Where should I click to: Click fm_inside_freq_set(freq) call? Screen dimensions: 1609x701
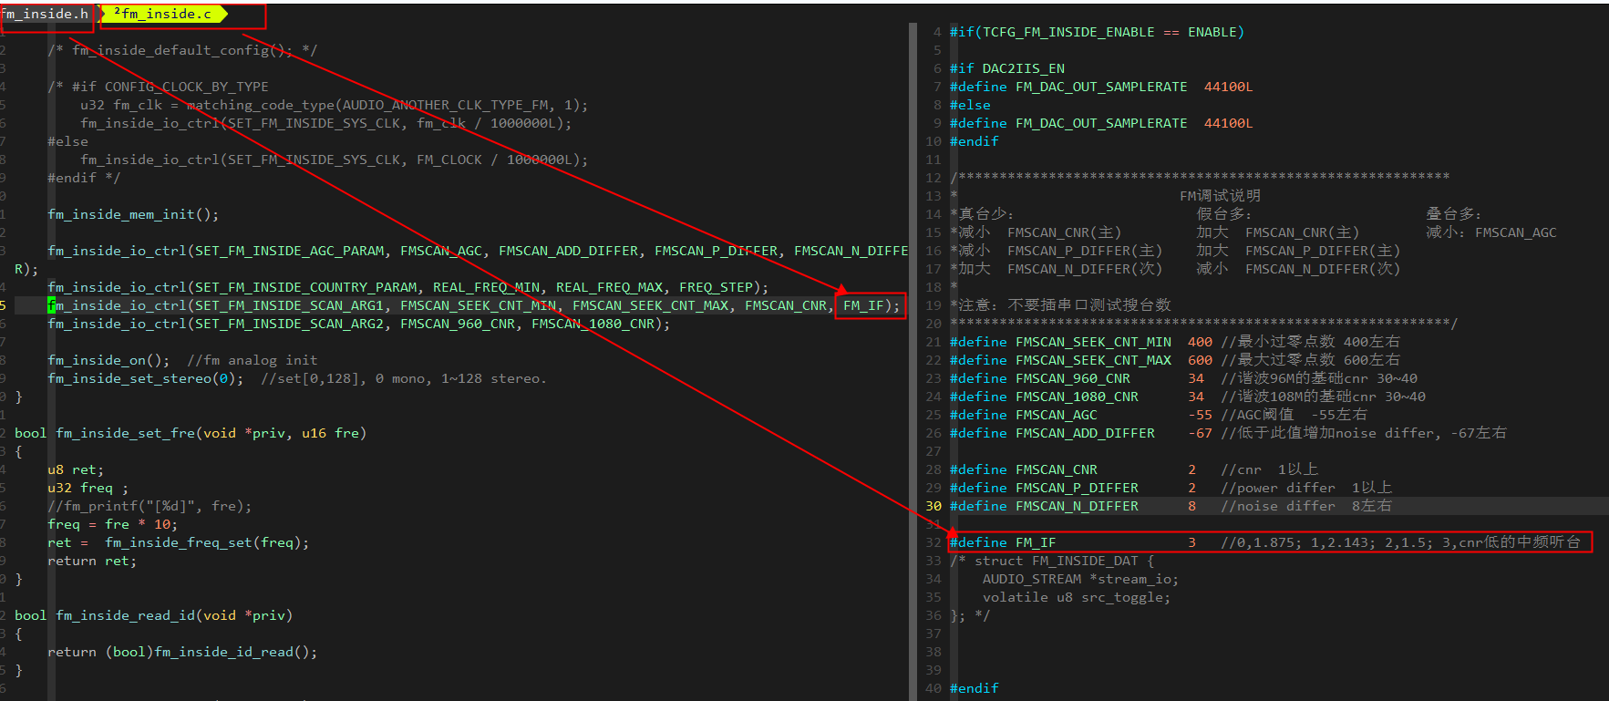(x=207, y=542)
